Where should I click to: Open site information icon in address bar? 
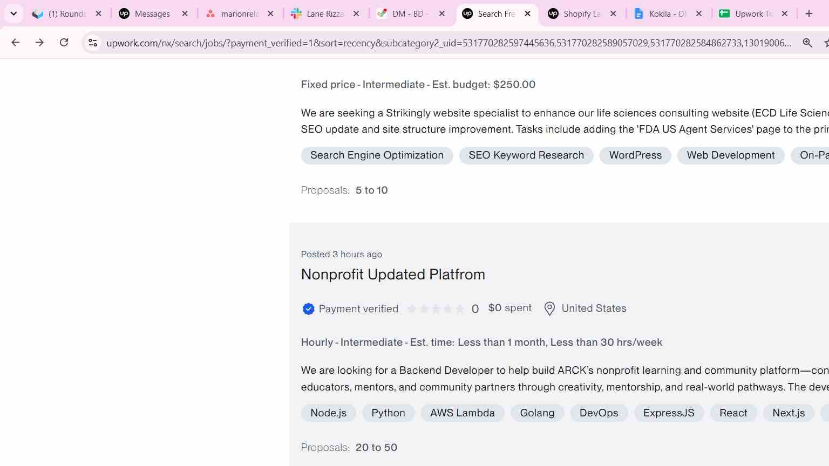click(92, 43)
